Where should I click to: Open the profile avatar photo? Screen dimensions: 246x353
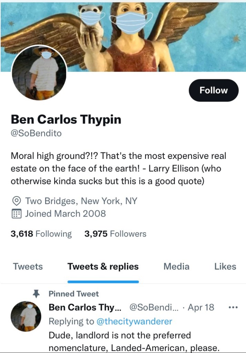click(x=40, y=73)
